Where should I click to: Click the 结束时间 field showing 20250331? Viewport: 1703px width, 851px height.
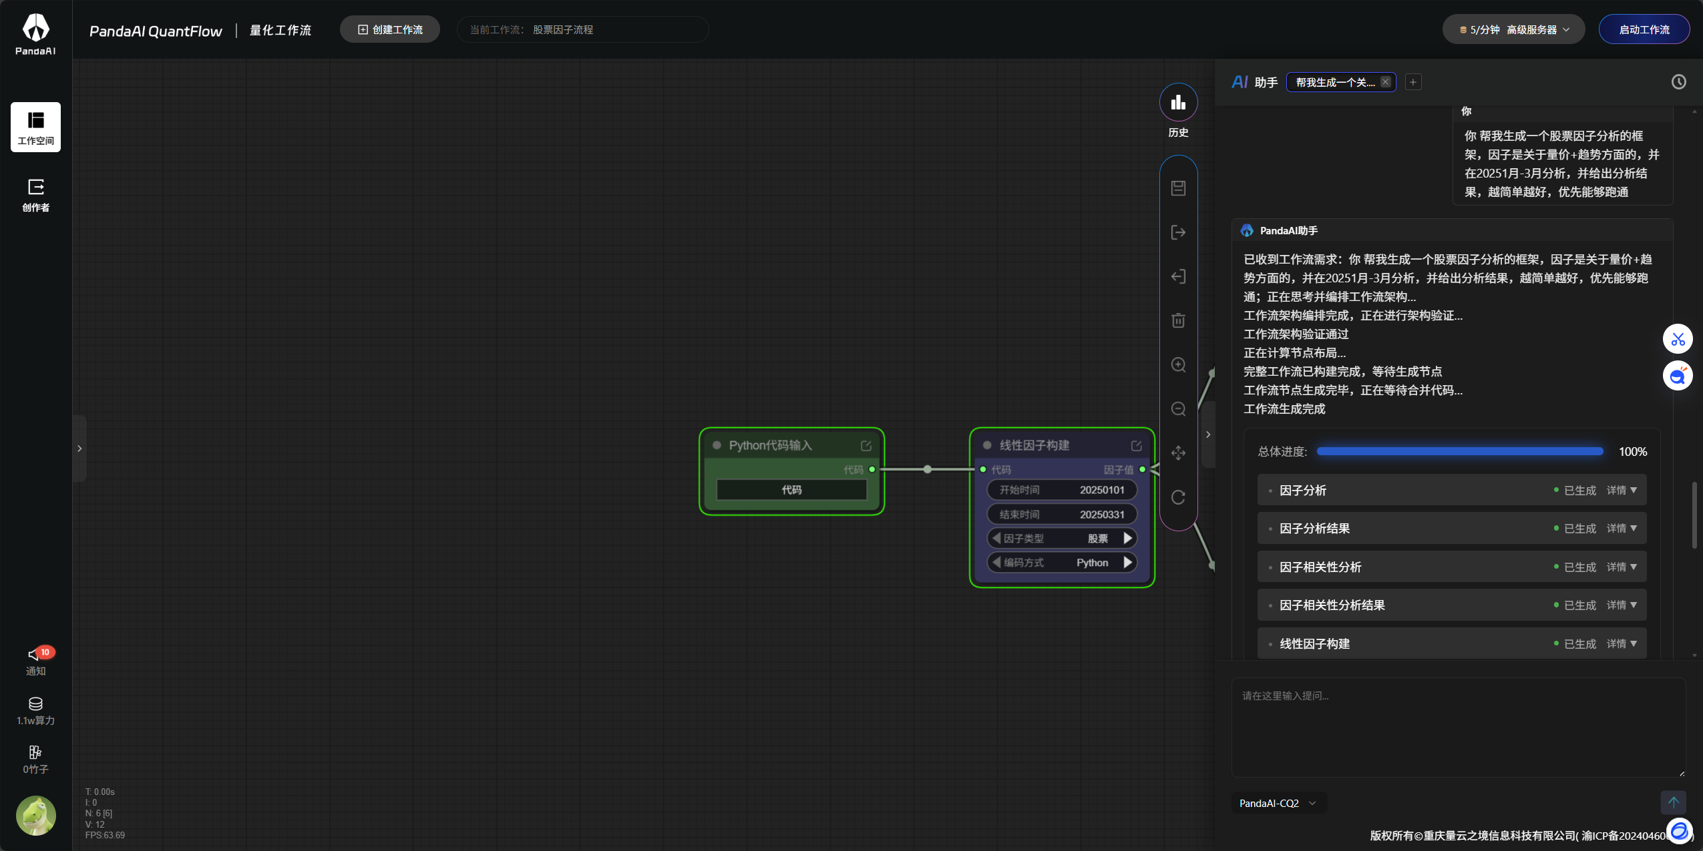(x=1062, y=514)
